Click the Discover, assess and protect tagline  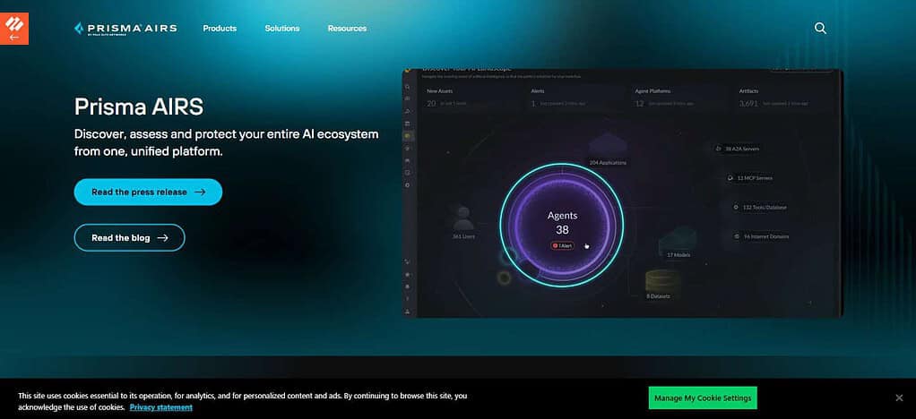(x=226, y=143)
